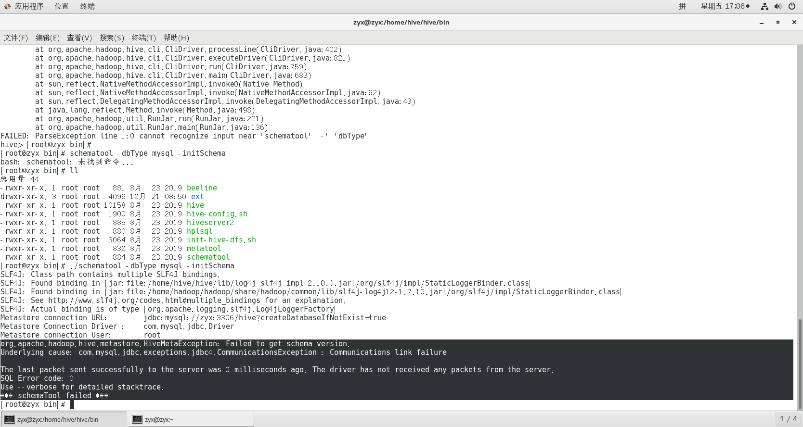This screenshot has height=427, width=803.
Task: Minimize the terminal window
Action: coord(762,22)
